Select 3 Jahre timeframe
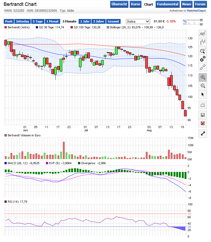 coord(98,21)
